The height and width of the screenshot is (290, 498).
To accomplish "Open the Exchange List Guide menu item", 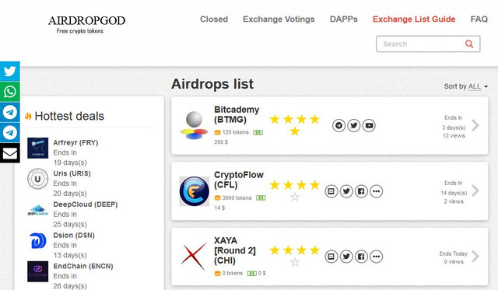I will 414,19.
